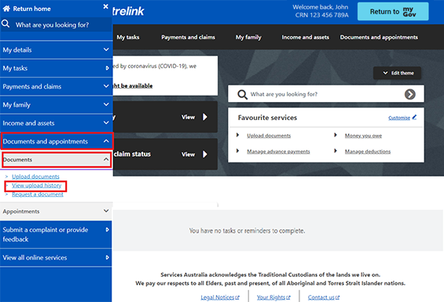Click the main What are you looking for field
444x302 pixels.
325,94
